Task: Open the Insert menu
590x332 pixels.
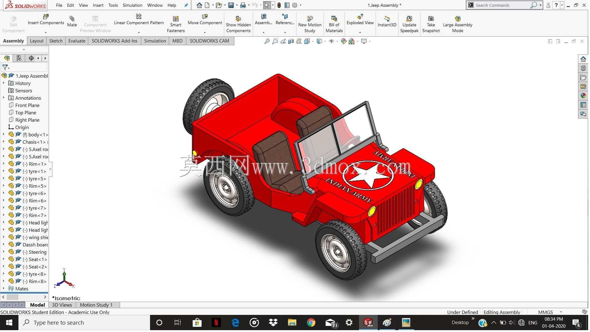Action: pyautogui.click(x=98, y=5)
